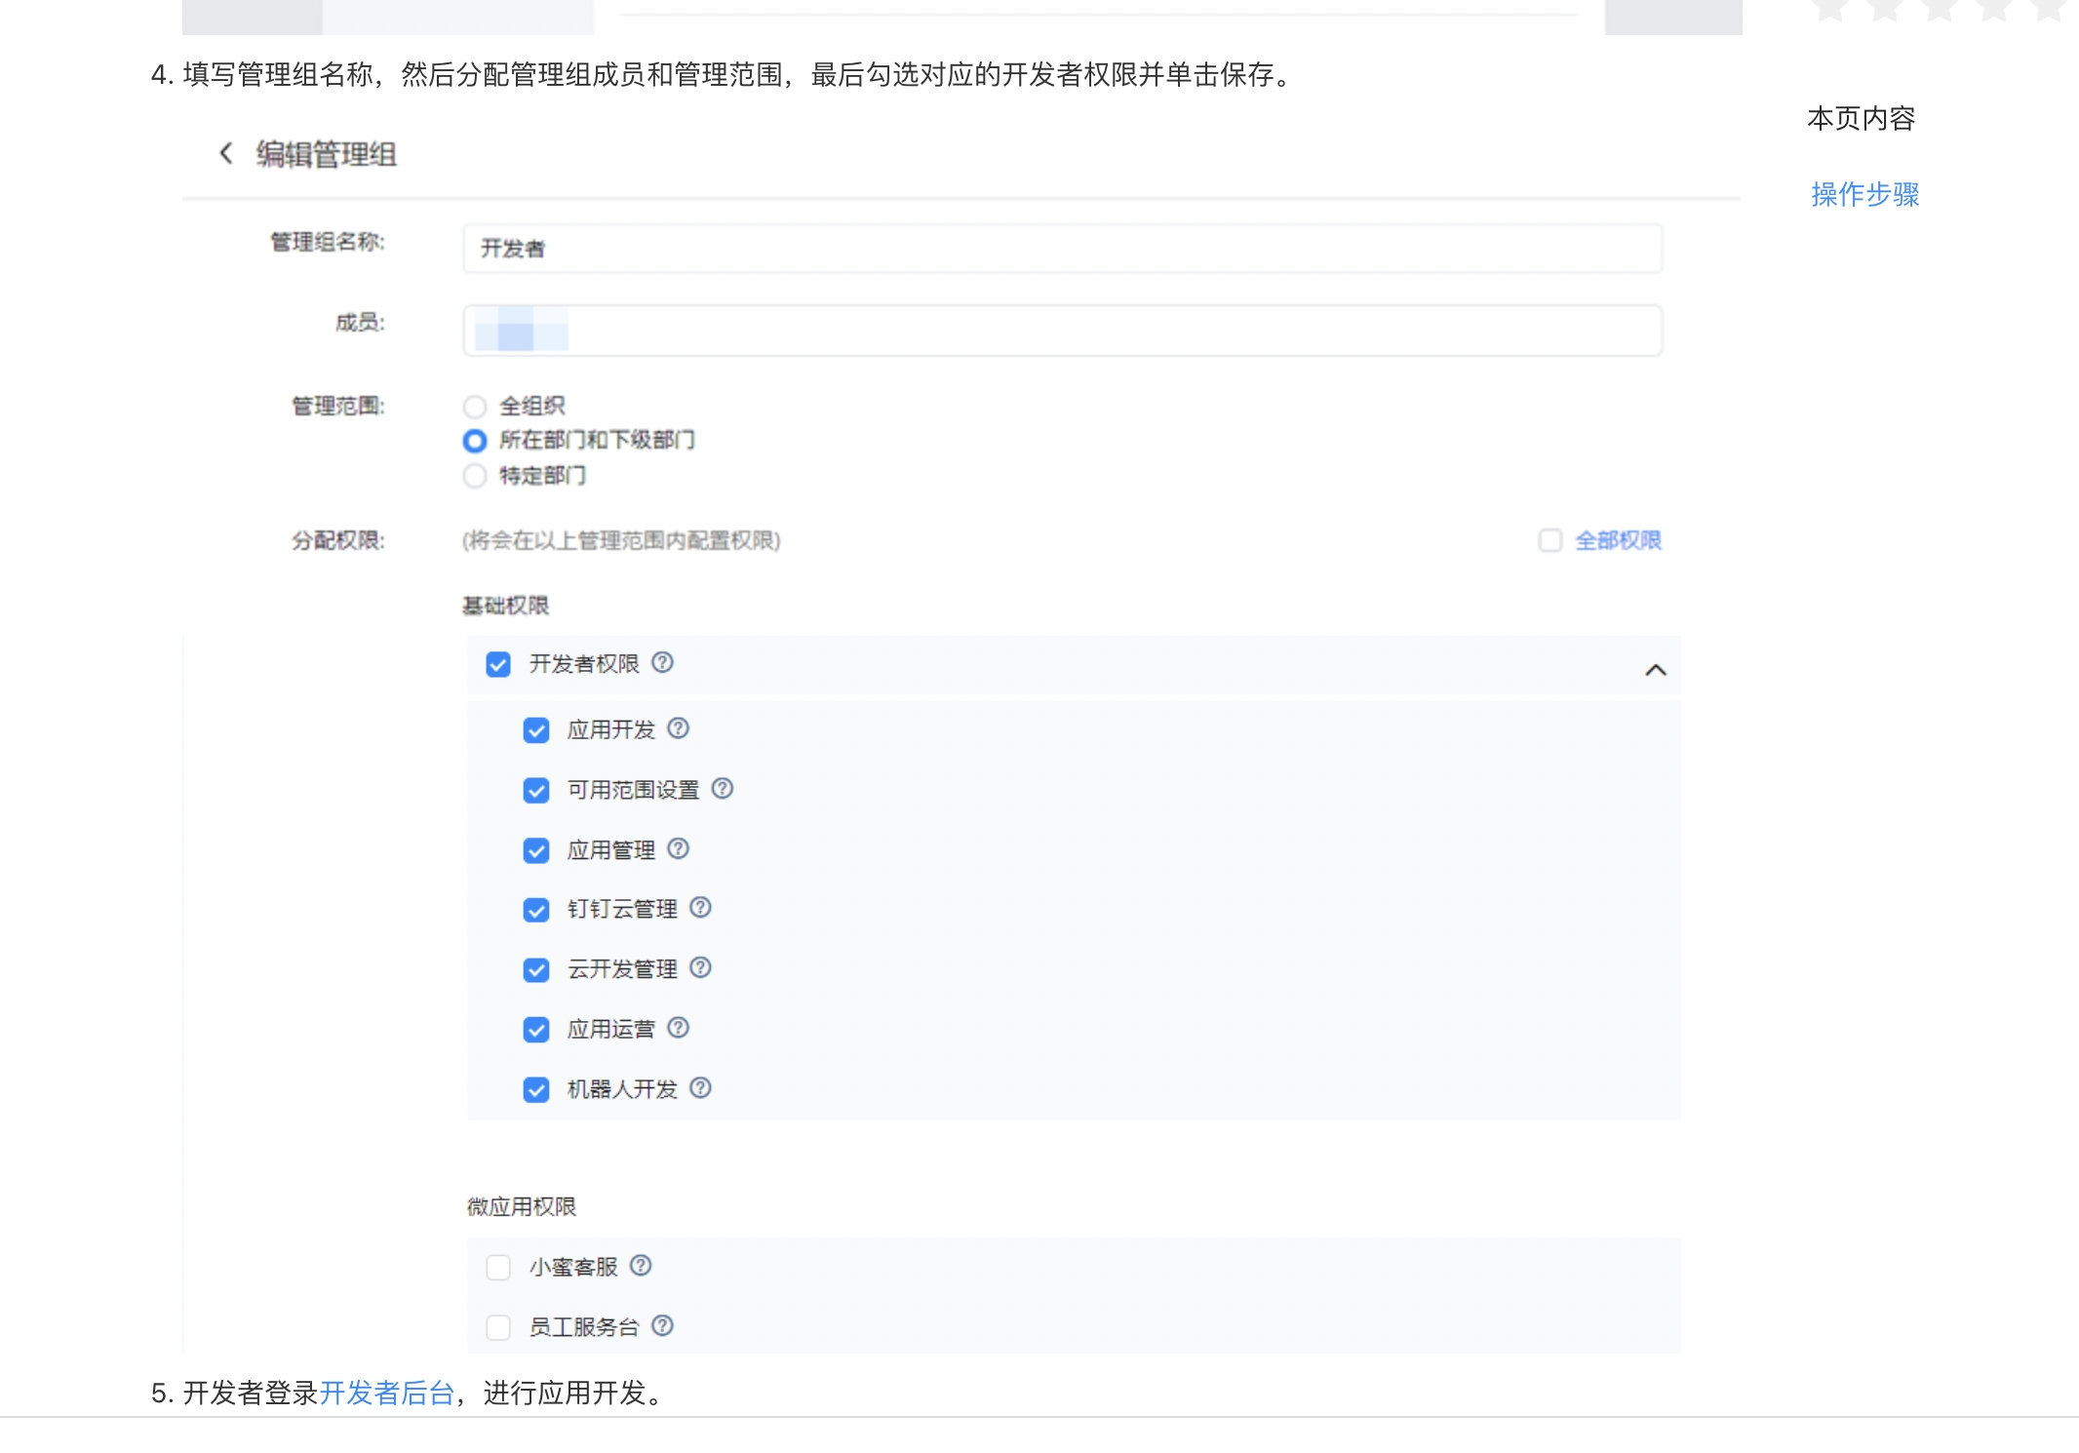Click the 管理范围 field label
Image resolution: width=2079 pixels, height=1453 pixels.
pos(338,406)
